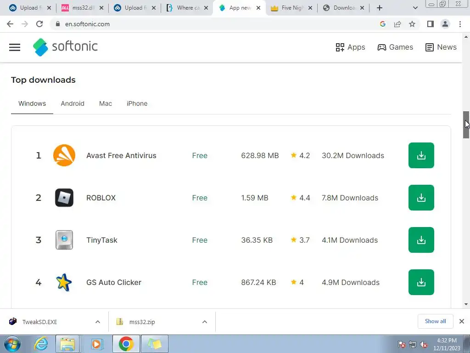Screen dimensions: 470x353
Task: Go back to previous page
Action: coord(10,24)
